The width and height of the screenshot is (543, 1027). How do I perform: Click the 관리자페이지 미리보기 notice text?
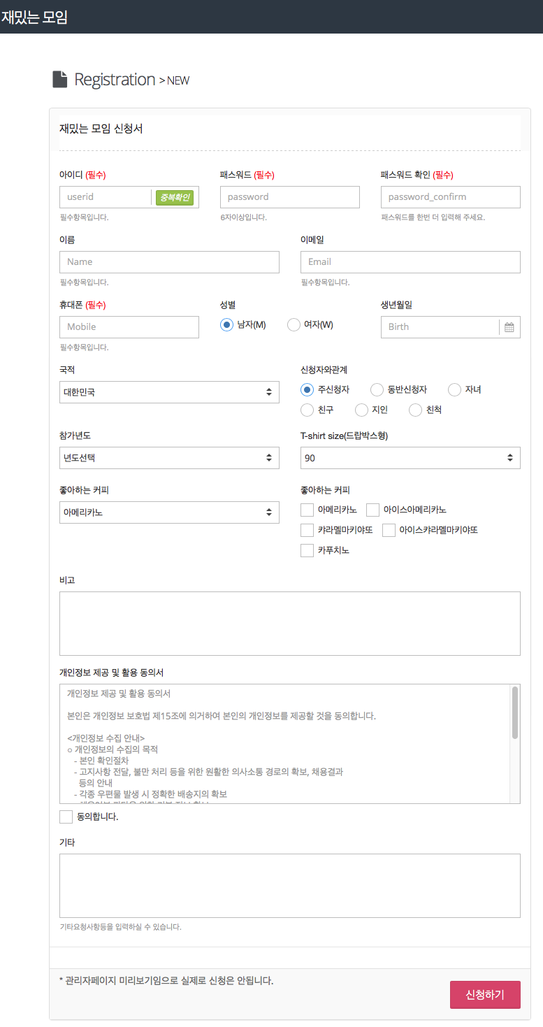coord(166,980)
